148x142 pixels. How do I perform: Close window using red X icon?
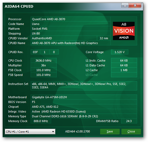coord(135,6)
